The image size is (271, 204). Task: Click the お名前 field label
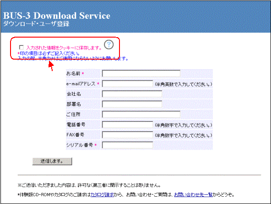pos(75,73)
